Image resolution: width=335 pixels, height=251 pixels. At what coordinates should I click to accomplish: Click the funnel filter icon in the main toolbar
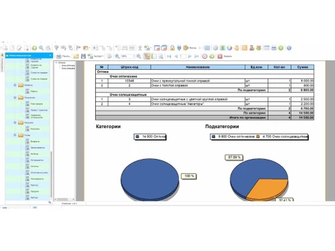(x=56, y=48)
